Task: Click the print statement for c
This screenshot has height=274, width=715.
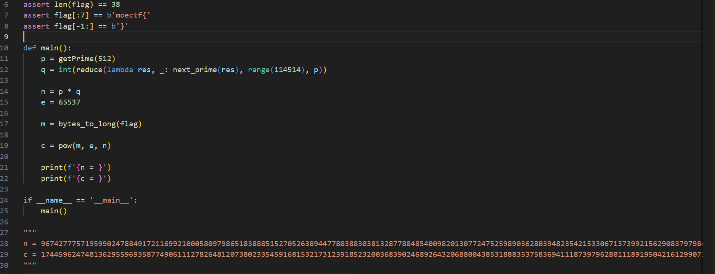Action: [x=76, y=179]
